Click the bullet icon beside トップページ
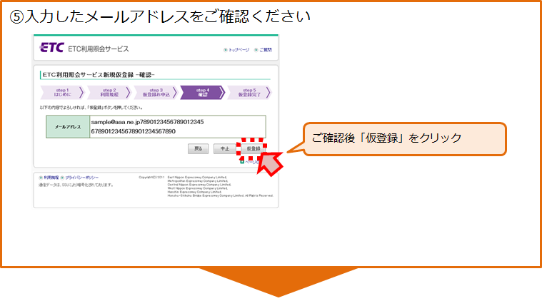 coord(225,50)
